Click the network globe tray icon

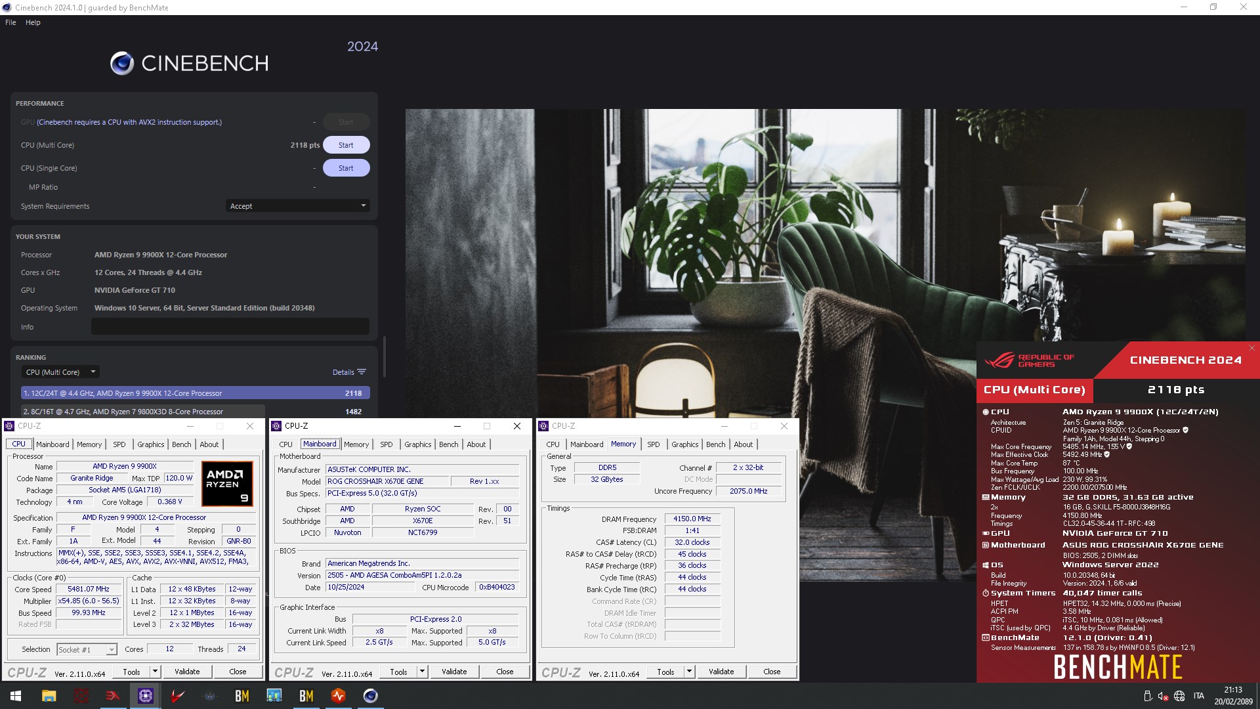pyautogui.click(x=1179, y=696)
